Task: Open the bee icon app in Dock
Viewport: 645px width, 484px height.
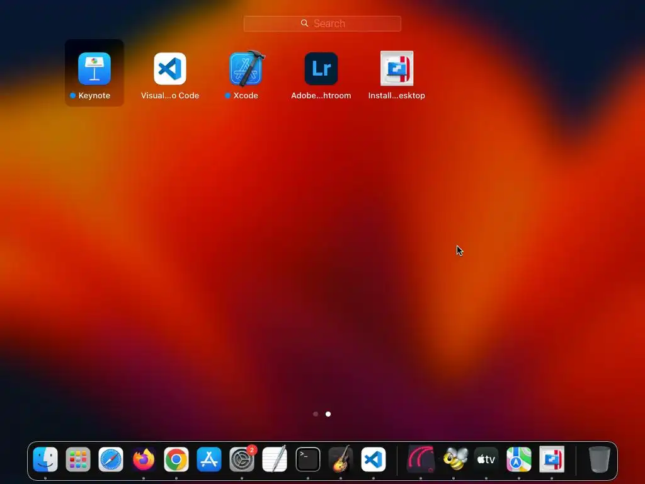Action: click(454, 459)
